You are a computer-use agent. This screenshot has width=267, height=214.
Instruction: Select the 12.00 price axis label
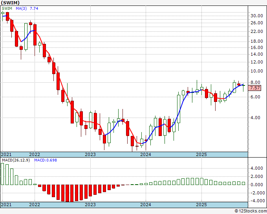(257, 62)
